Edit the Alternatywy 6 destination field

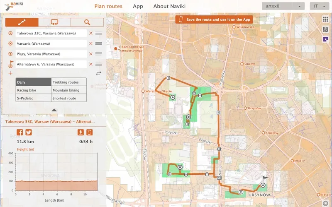(x=51, y=64)
